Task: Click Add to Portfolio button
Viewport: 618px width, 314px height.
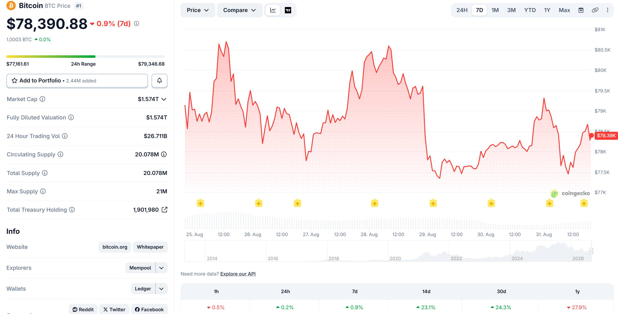Action: click(77, 81)
